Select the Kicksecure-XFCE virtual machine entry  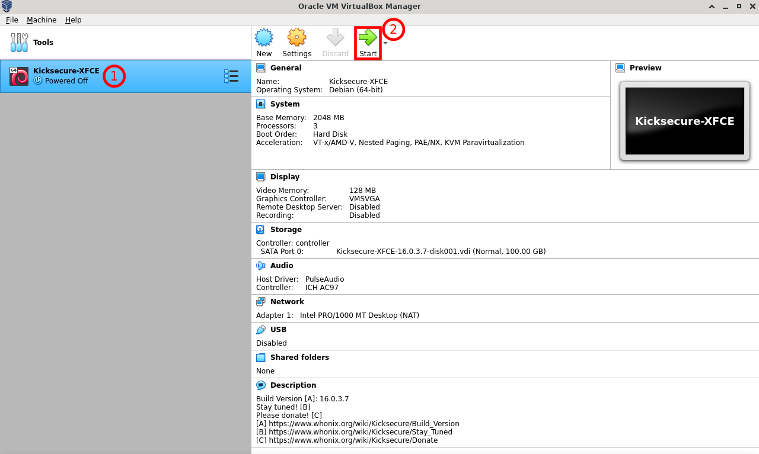tap(65, 76)
